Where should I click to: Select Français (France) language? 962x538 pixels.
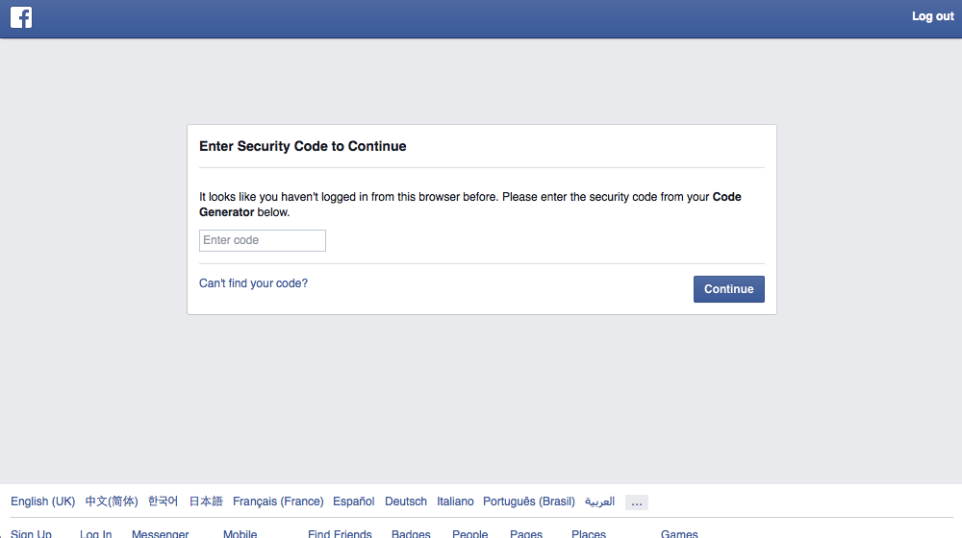click(278, 501)
